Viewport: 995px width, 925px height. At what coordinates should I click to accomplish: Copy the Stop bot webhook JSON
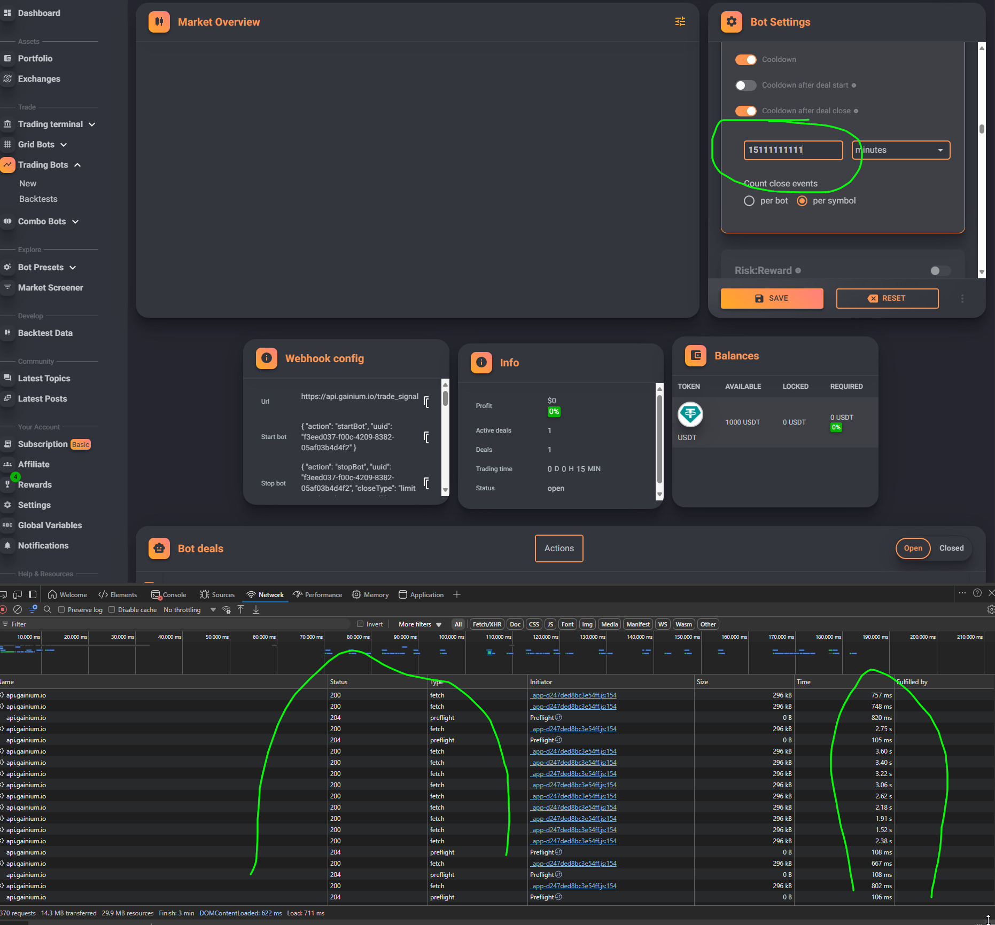click(426, 483)
